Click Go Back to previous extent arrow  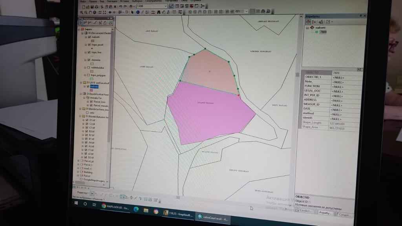coord(110,12)
